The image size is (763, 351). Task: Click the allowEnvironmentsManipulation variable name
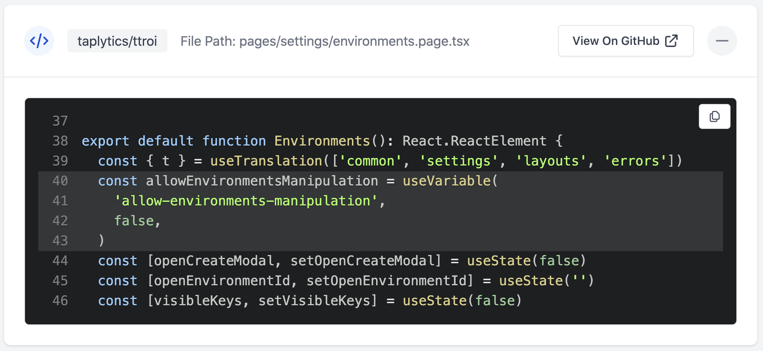(x=262, y=181)
